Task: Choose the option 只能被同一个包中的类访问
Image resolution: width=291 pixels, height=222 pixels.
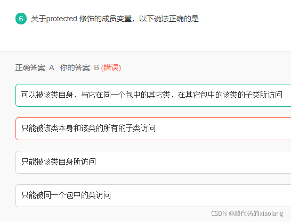Action: (x=153, y=195)
